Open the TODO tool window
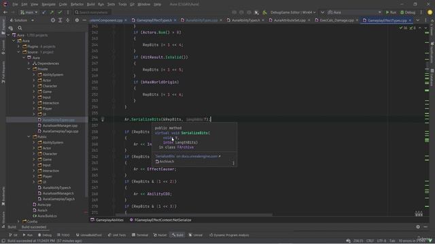 63,235
